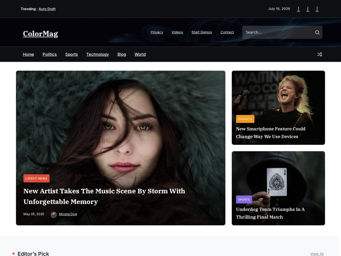Image resolution: width=341 pixels, height=256 pixels.
Task: Click the shuffle random post icon
Action: pos(320,54)
